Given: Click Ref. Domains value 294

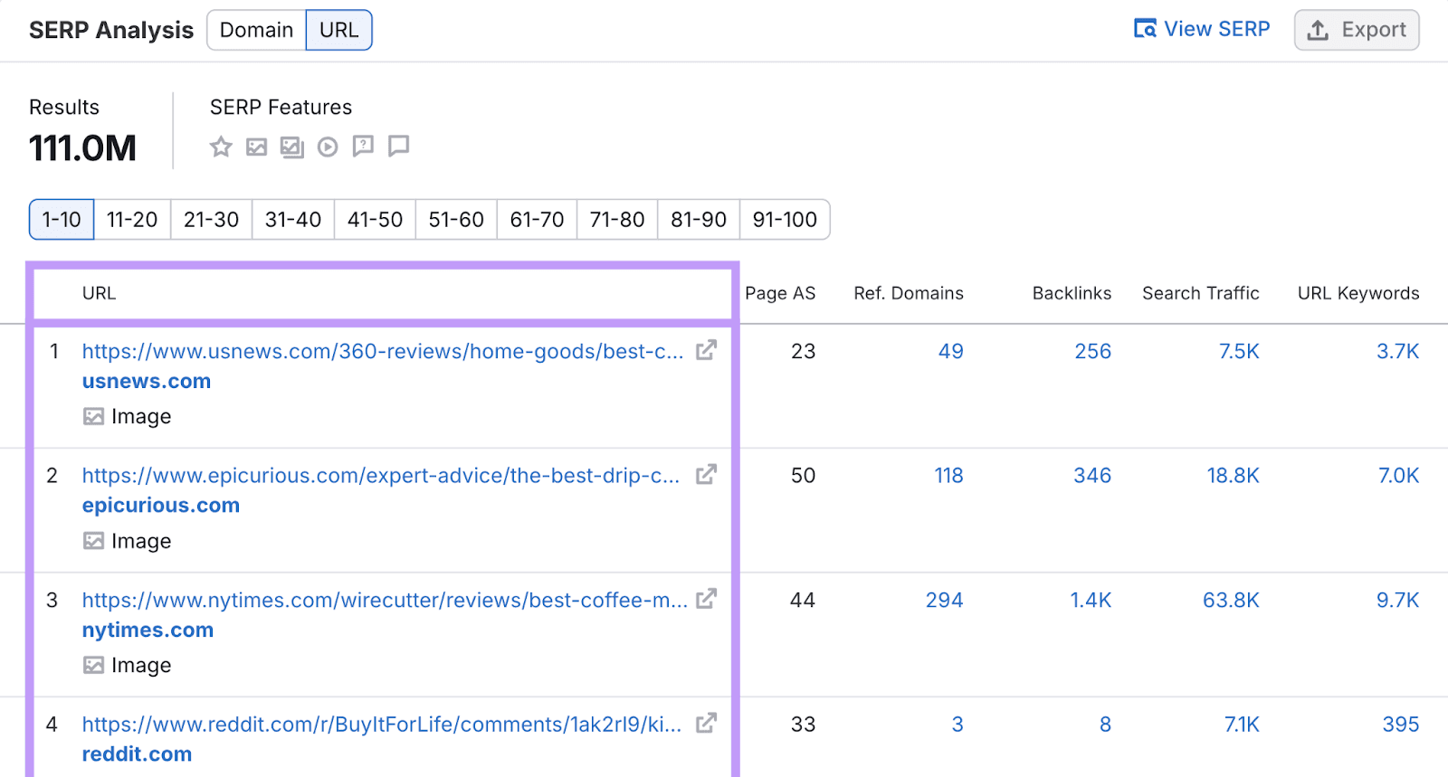Looking at the screenshot, I should pos(945,600).
